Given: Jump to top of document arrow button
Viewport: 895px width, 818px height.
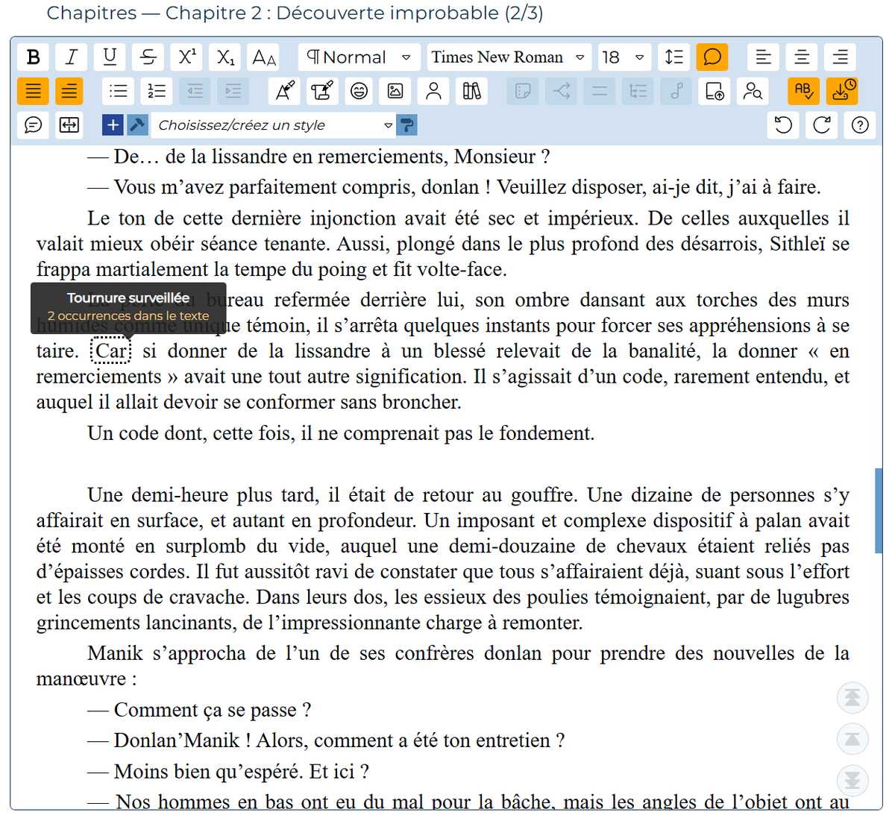Looking at the screenshot, I should click(x=852, y=697).
